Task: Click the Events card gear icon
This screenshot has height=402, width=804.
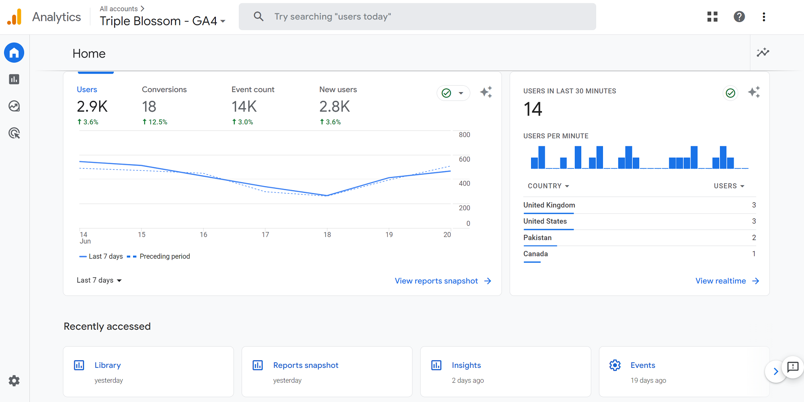Action: pyautogui.click(x=615, y=365)
